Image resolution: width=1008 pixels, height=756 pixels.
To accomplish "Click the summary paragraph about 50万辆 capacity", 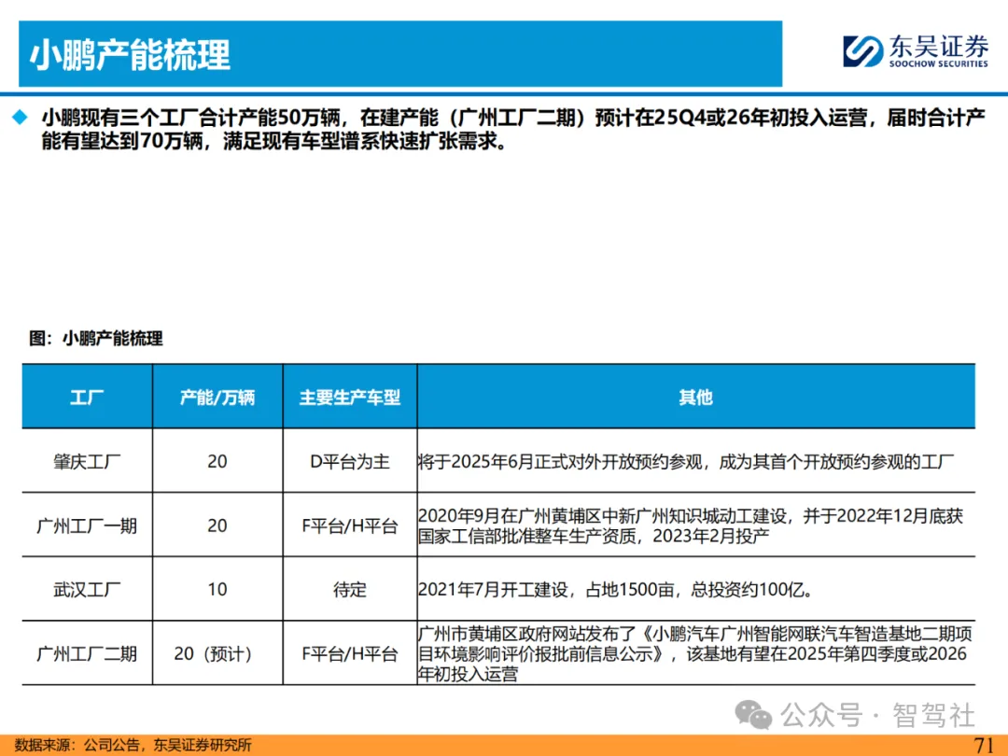I will point(513,129).
